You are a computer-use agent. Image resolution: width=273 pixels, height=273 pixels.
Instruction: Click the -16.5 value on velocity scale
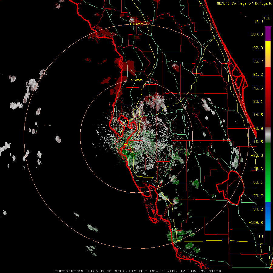(x=257, y=142)
